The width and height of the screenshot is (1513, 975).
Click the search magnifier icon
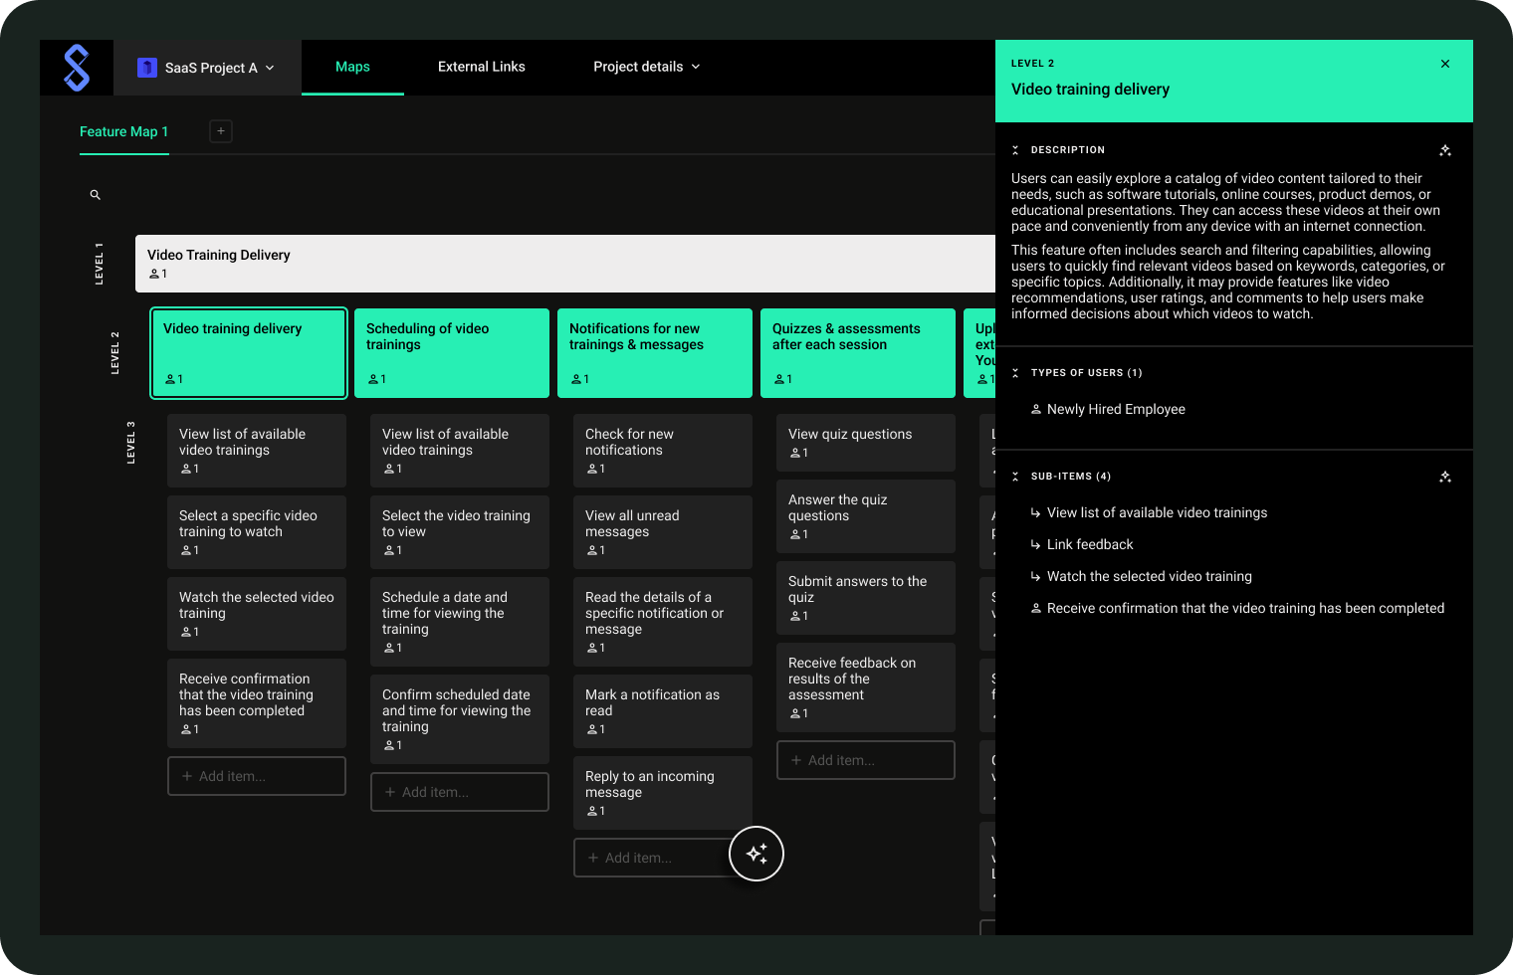[x=96, y=195]
